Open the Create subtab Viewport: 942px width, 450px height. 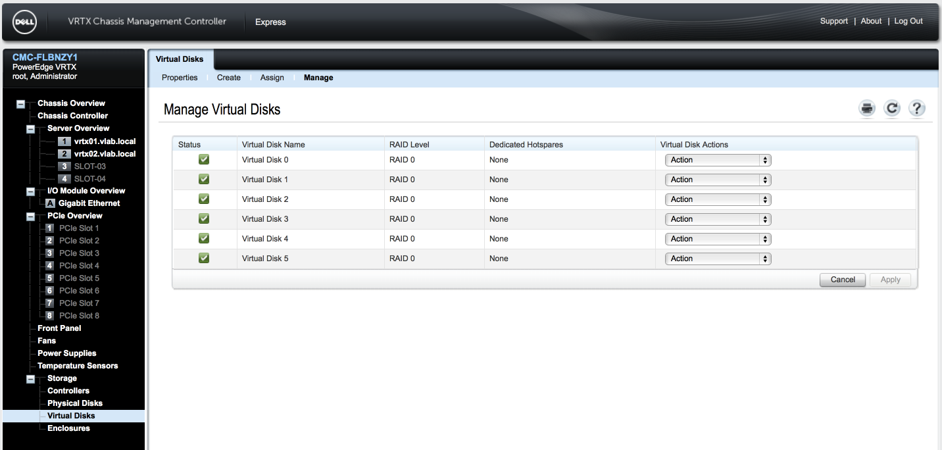point(229,78)
